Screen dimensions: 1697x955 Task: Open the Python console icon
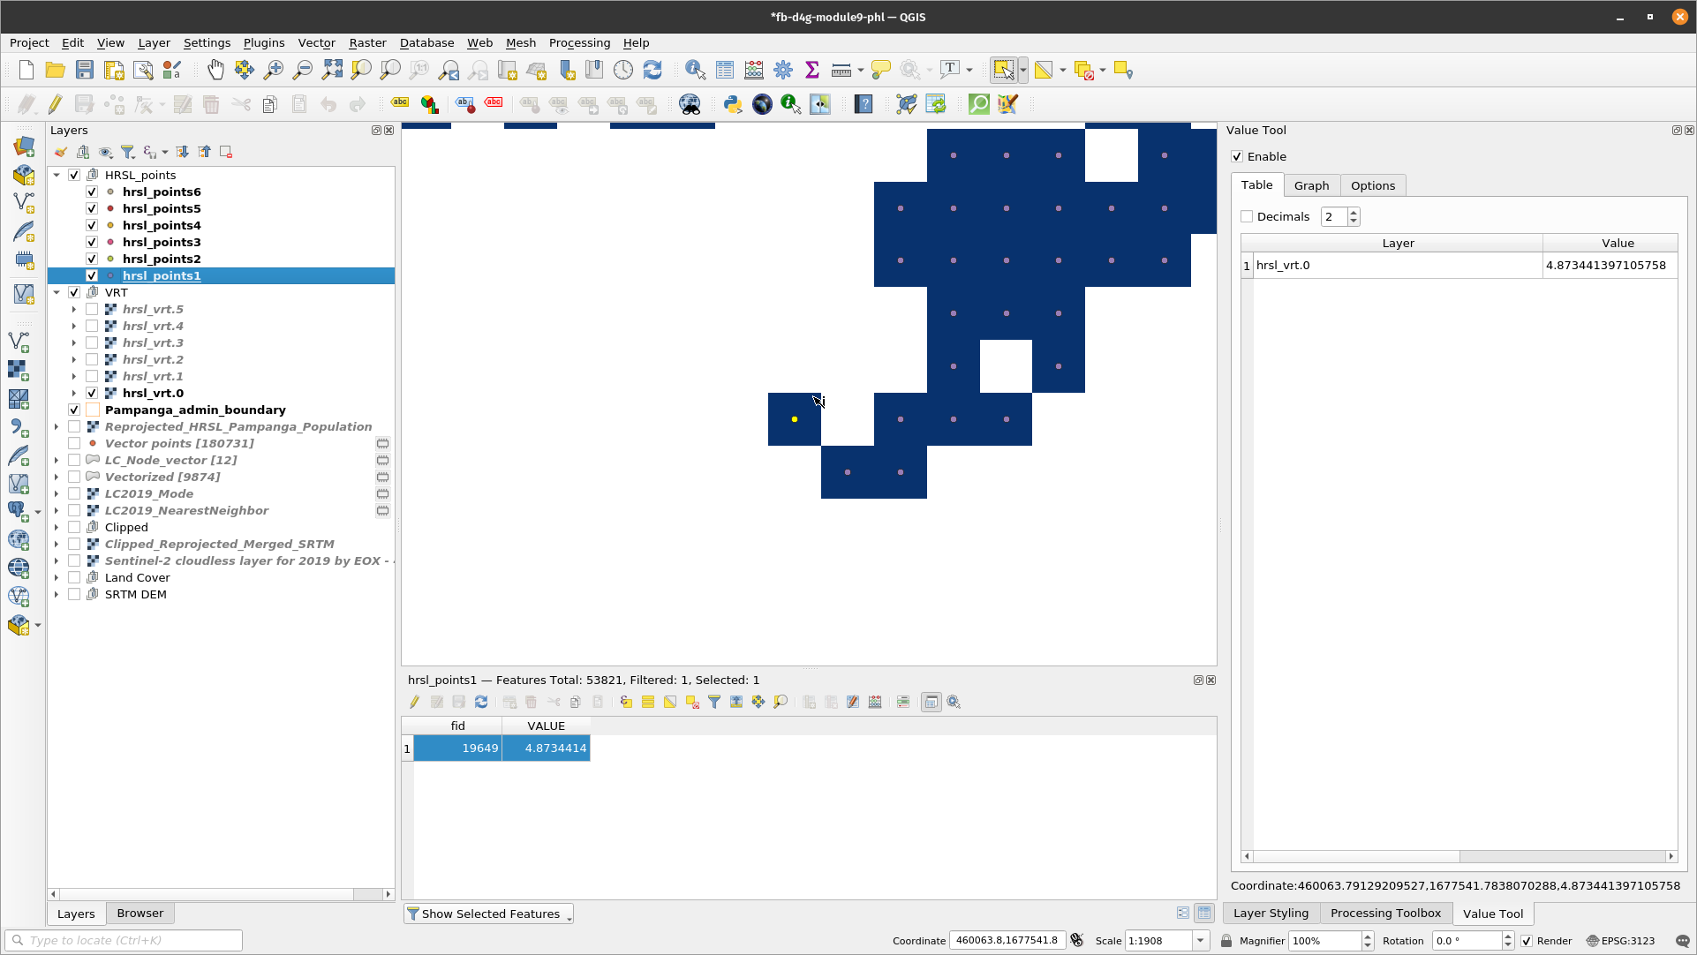732,104
